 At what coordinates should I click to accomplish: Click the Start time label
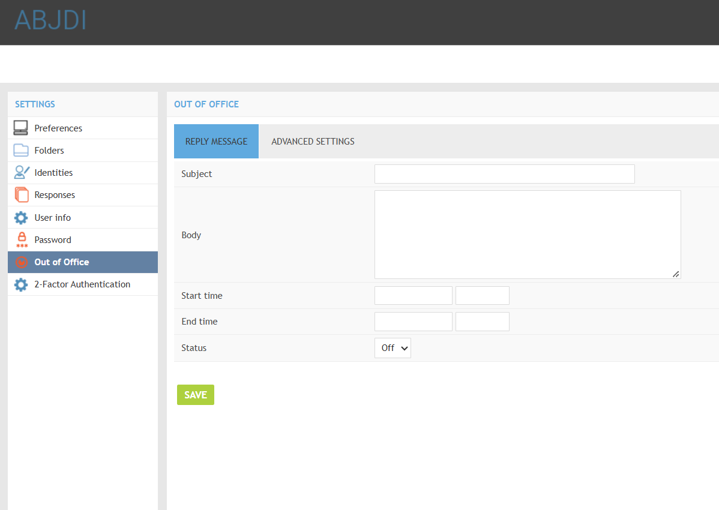(x=202, y=296)
